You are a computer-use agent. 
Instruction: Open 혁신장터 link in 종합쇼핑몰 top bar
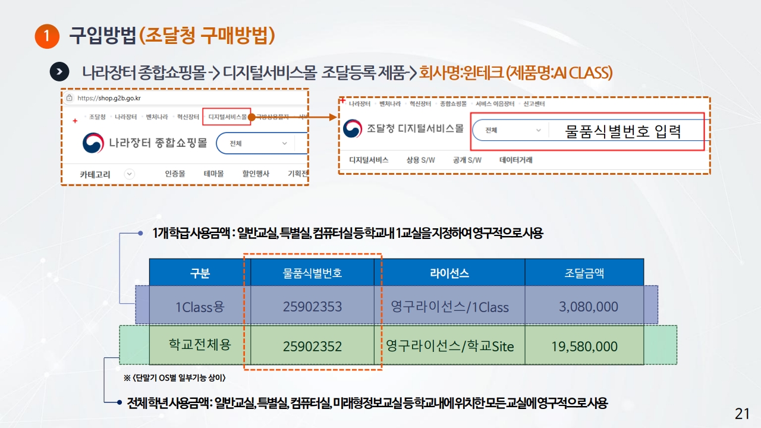[188, 117]
